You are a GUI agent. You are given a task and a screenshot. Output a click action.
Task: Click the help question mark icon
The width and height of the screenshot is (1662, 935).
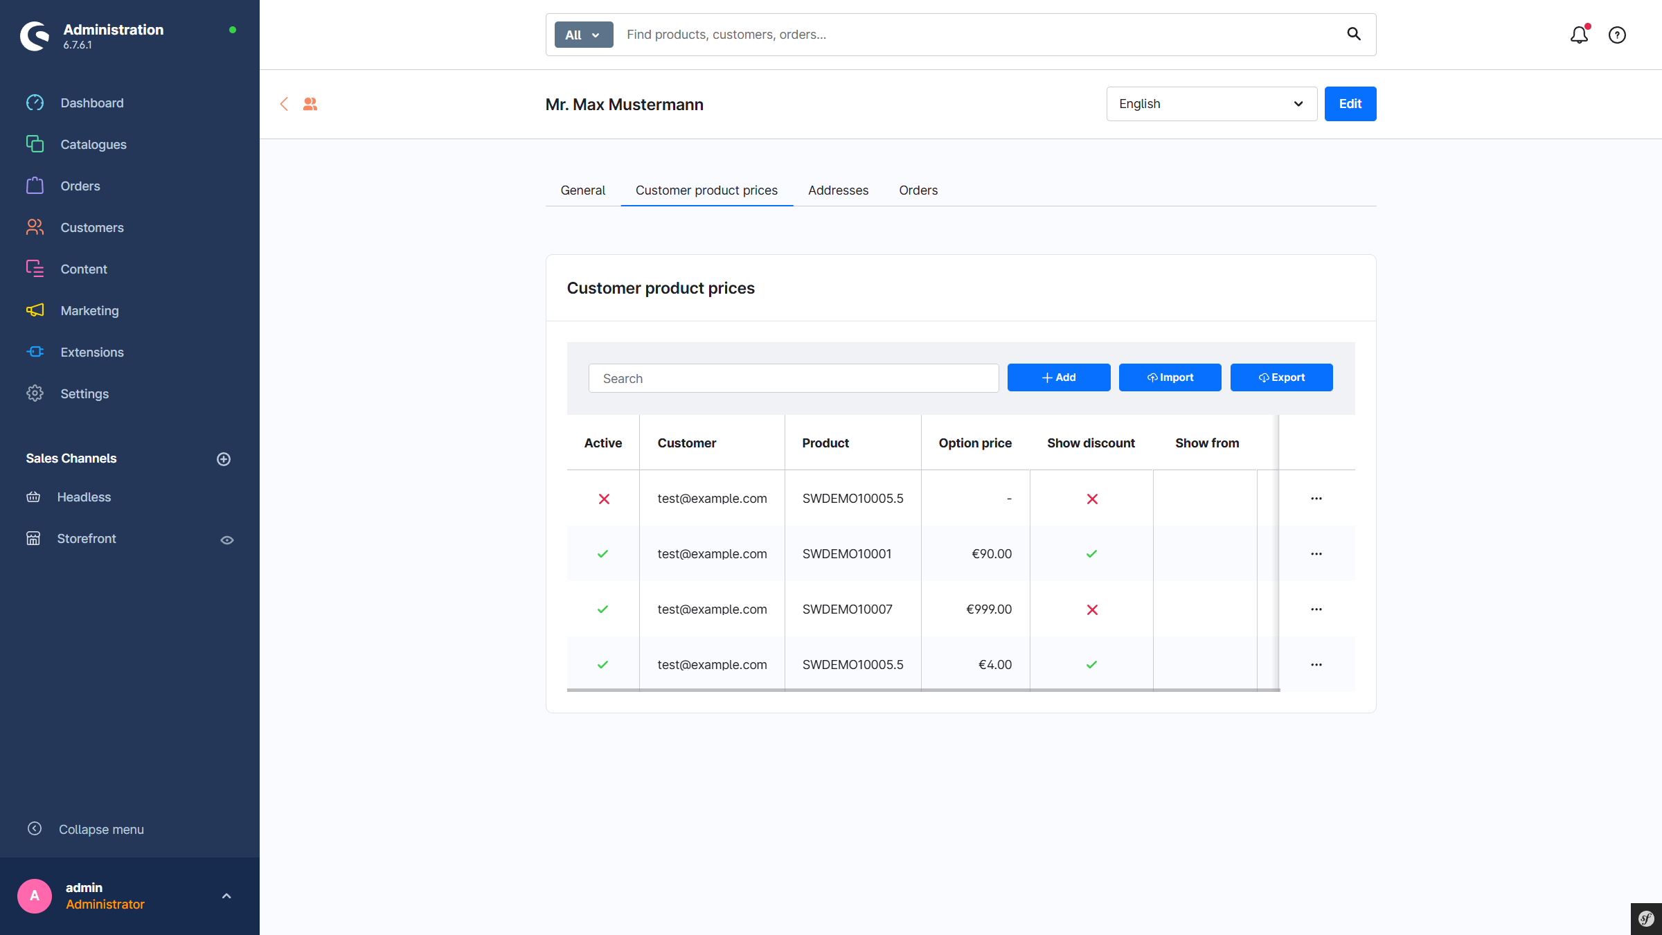pos(1617,35)
